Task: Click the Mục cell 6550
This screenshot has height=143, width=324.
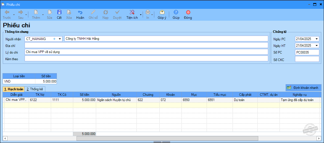Action: [194, 100]
